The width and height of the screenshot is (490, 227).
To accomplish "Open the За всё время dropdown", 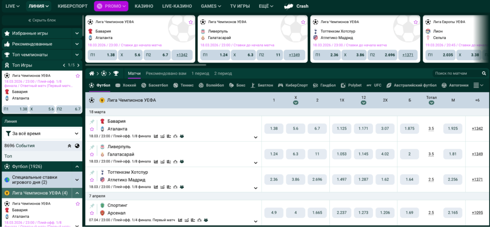I will (42, 134).
